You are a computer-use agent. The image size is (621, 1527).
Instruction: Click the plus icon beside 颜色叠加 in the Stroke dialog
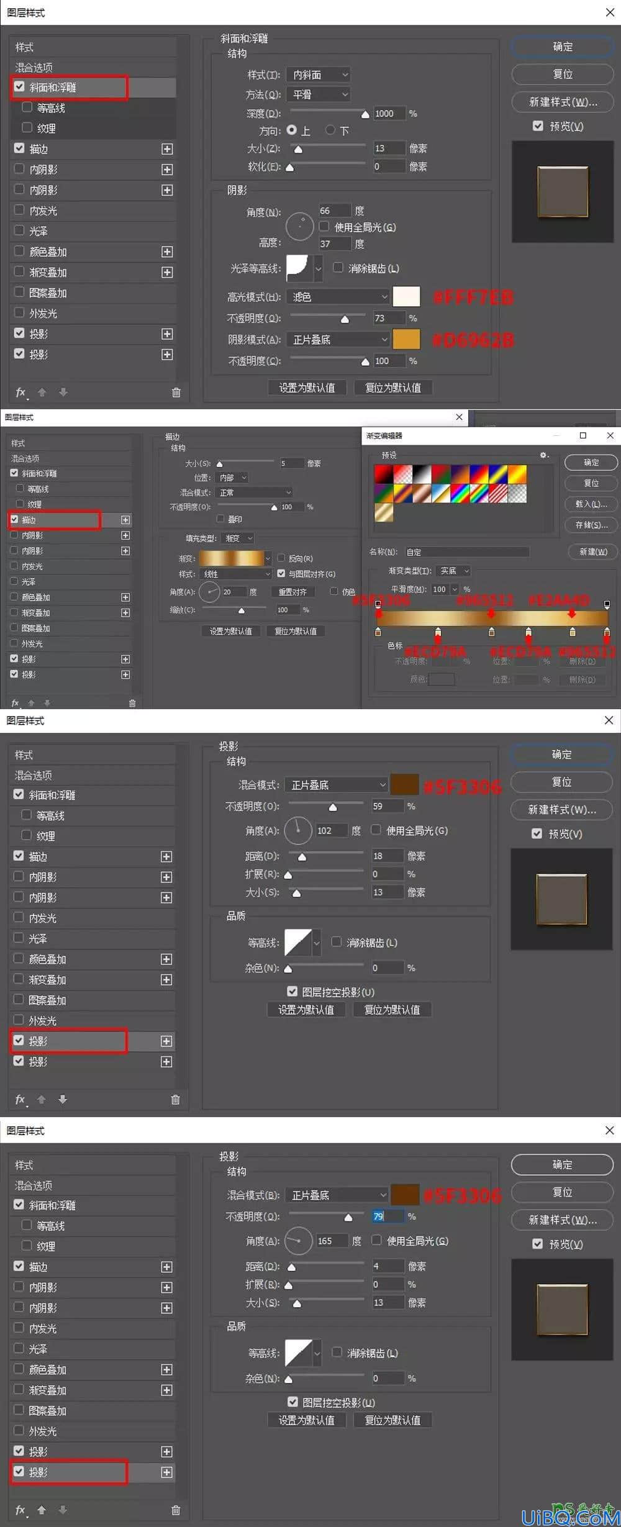pyautogui.click(x=125, y=597)
